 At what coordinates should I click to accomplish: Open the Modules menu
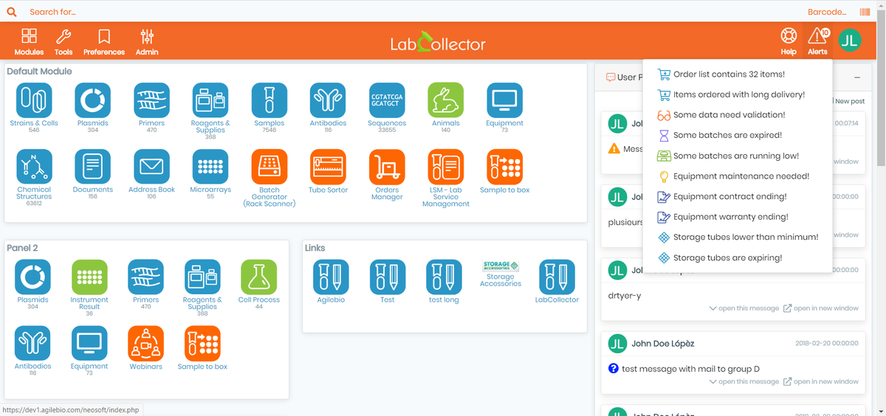click(x=29, y=41)
